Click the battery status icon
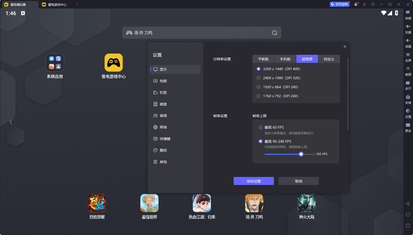Screen dimensions: 413x235 click(397, 13)
